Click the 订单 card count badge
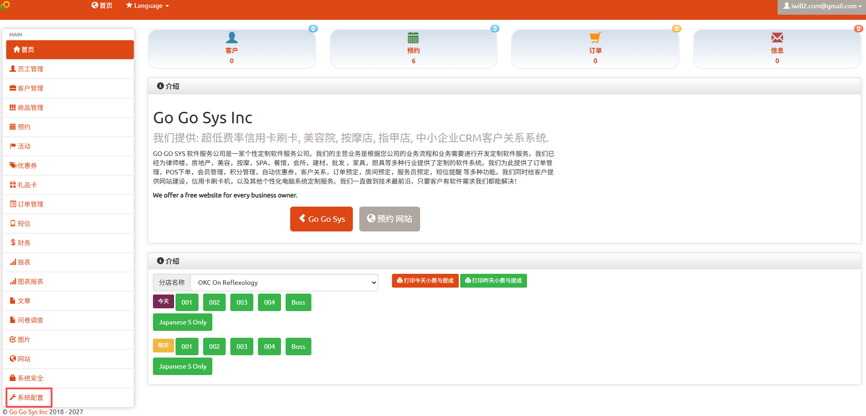Screen dimensions: 866x416 click(x=677, y=29)
